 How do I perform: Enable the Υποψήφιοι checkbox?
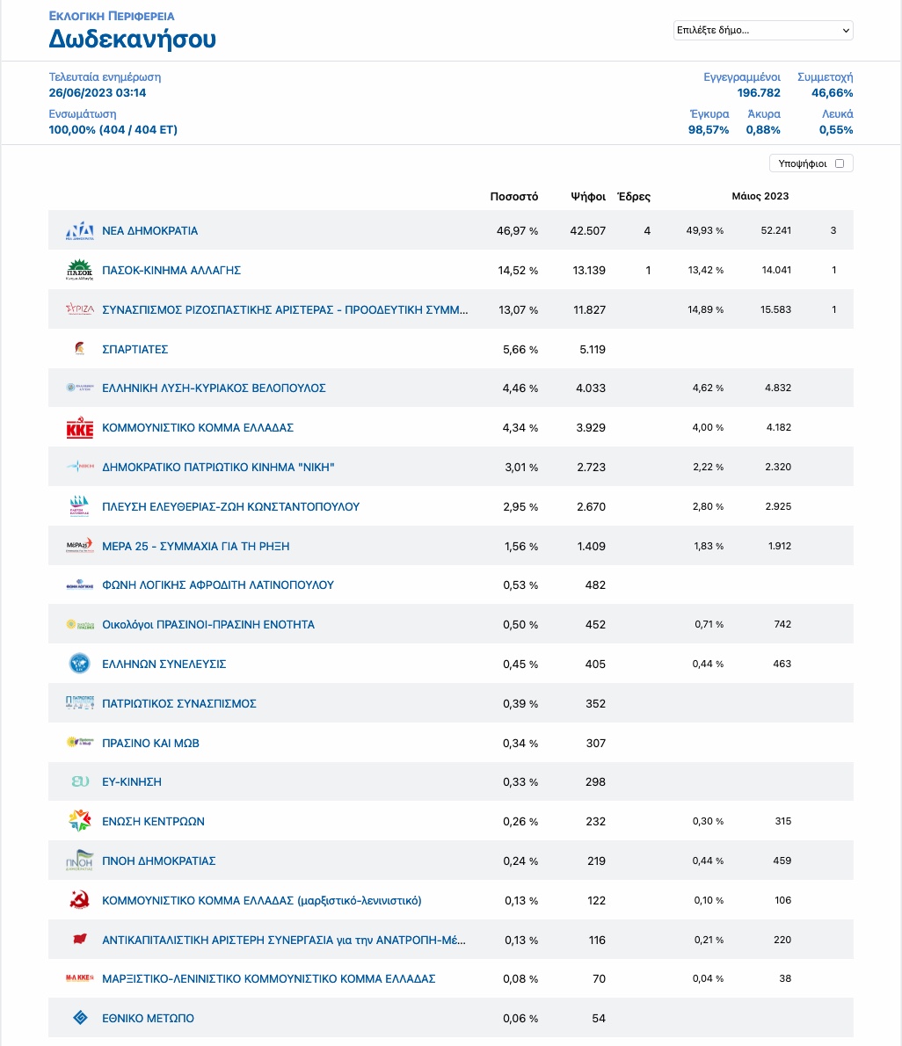[840, 163]
